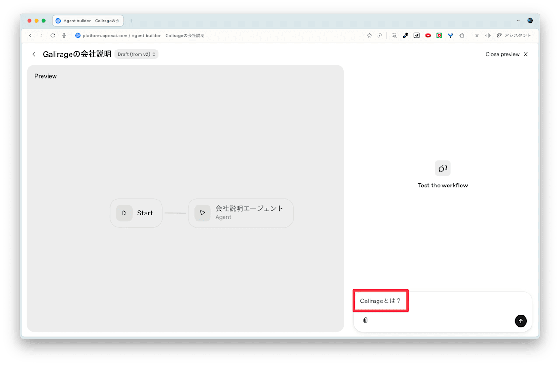Click the address bar URL
Screen dimensions: 560x365
[x=144, y=36]
